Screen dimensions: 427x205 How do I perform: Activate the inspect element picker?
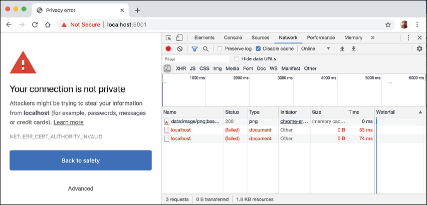pos(169,37)
